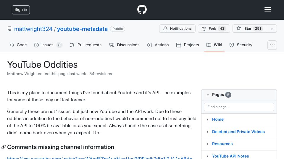
Task: Open the hamburger menu icon
Action: point(267,9)
